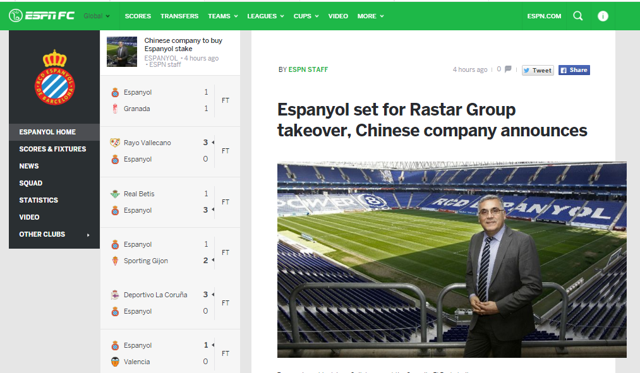Click the ESPN STAFF author link

[308, 69]
